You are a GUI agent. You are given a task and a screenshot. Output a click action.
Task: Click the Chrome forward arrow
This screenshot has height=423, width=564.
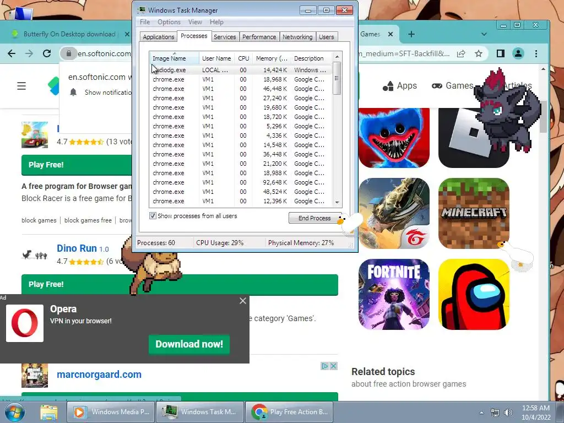(x=29, y=53)
